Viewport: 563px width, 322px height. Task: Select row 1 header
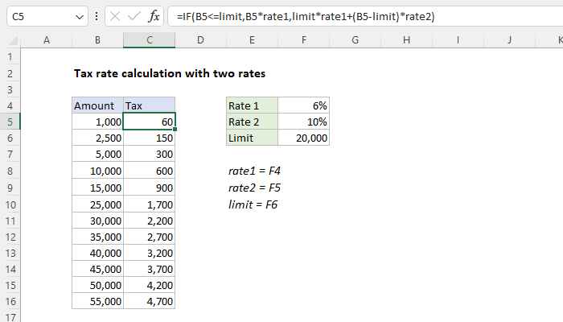pyautogui.click(x=10, y=57)
